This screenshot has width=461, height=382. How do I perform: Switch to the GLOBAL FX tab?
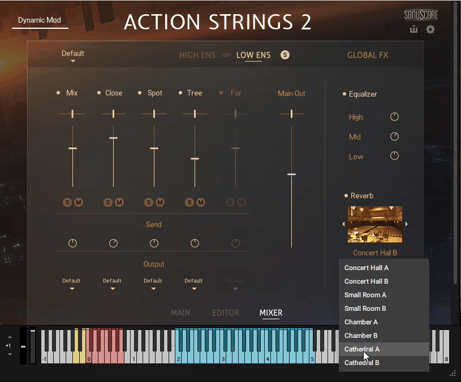[368, 55]
